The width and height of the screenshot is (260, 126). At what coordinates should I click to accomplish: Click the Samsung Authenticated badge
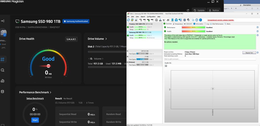click(76, 21)
